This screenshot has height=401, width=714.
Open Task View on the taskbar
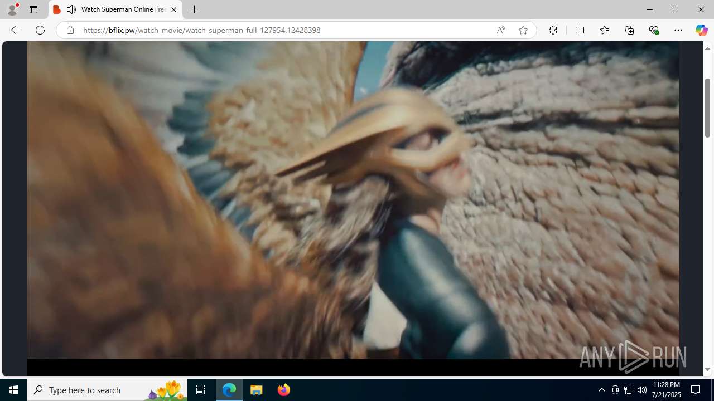(x=201, y=390)
